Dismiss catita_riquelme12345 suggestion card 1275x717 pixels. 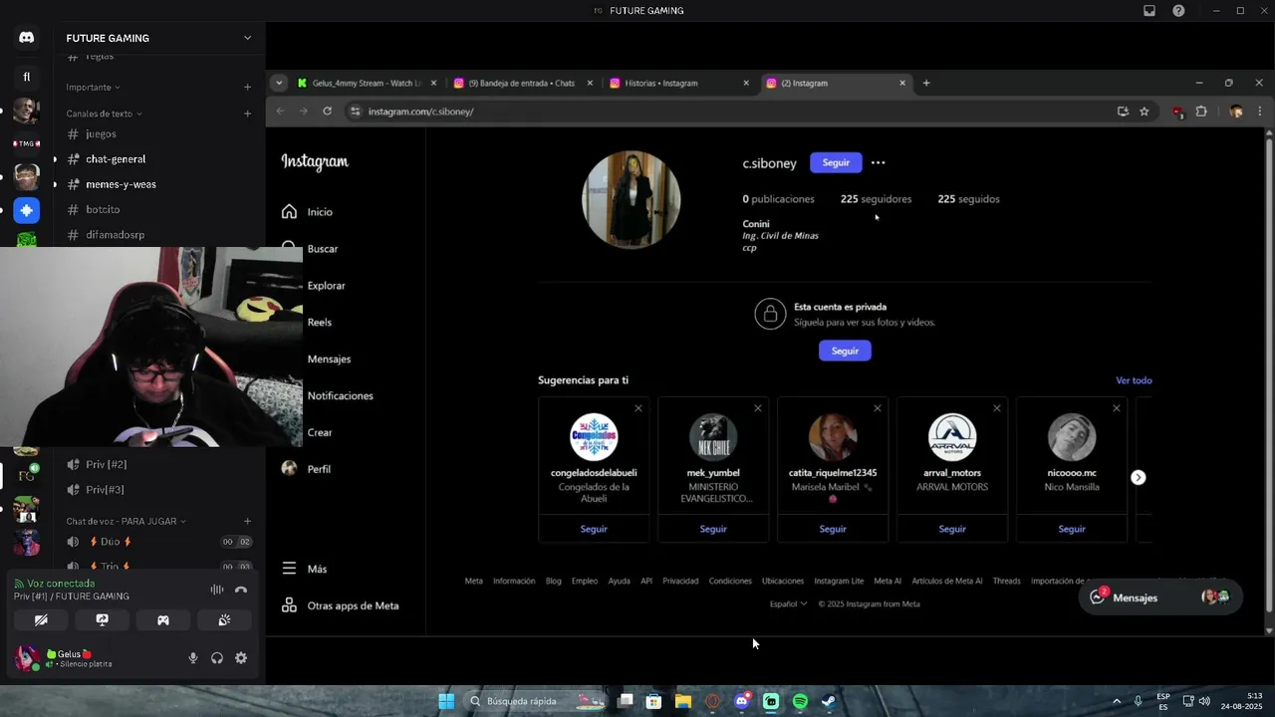tap(878, 408)
